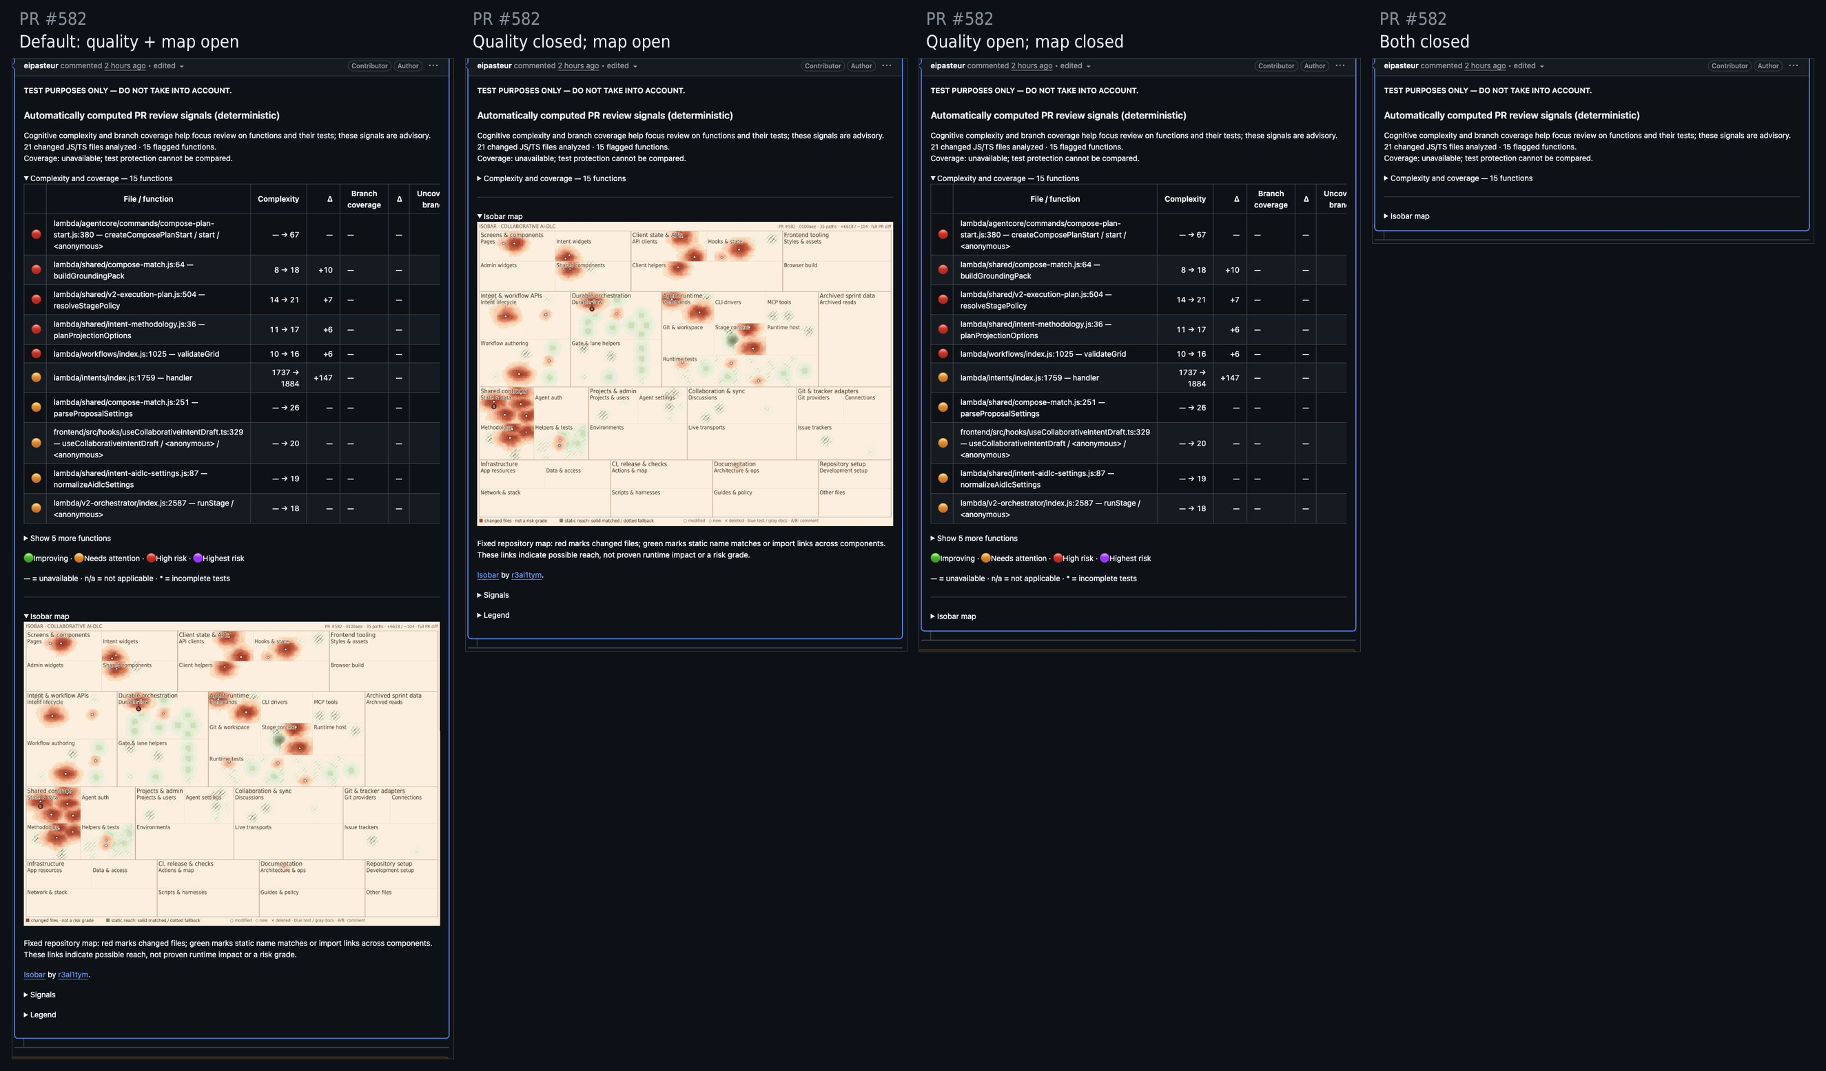This screenshot has width=1826, height=1071.
Task: Open the three-dot menu in the Quality closed panel
Action: click(x=887, y=66)
